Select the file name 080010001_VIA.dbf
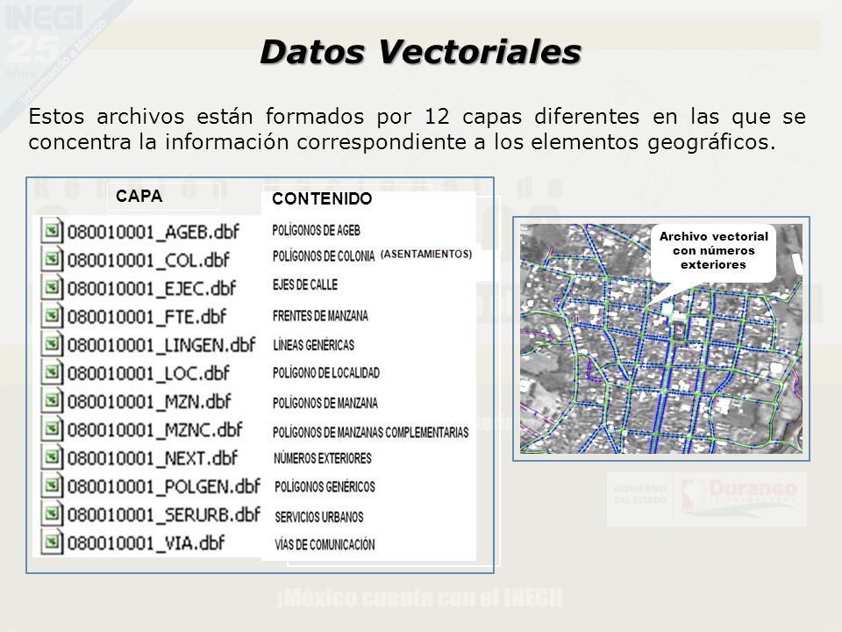842x632 pixels. coord(146,543)
